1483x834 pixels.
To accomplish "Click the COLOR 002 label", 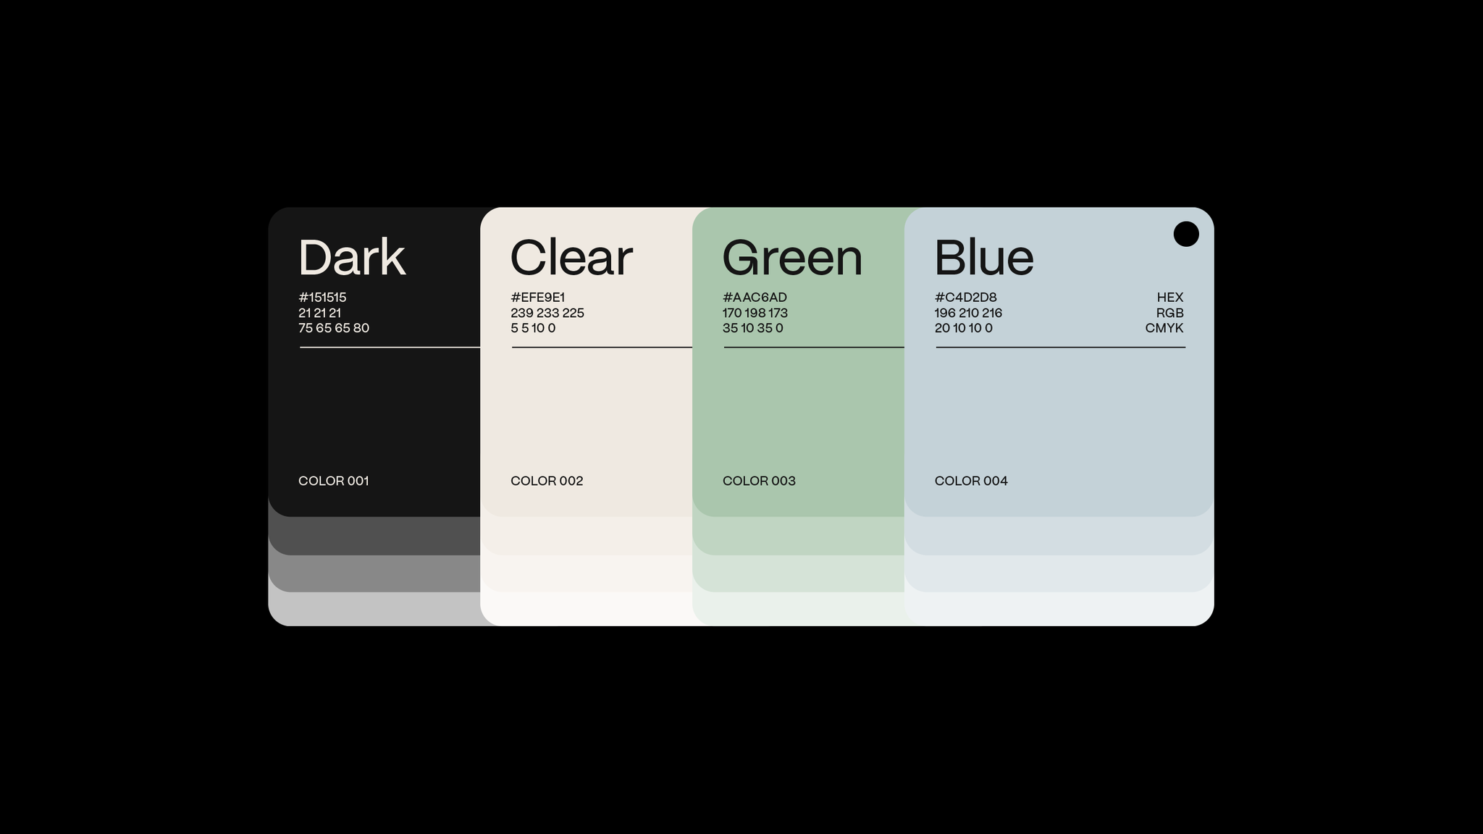I will [x=547, y=481].
